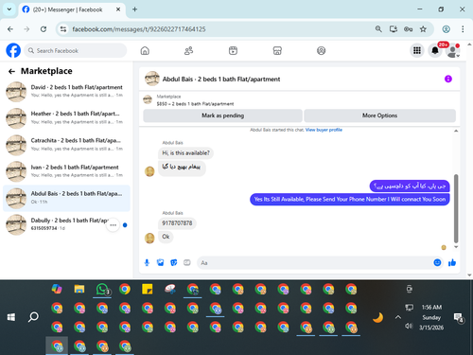Open the tab search dropdown arrow
Screen dimensions: 473x355
tap(9, 9)
